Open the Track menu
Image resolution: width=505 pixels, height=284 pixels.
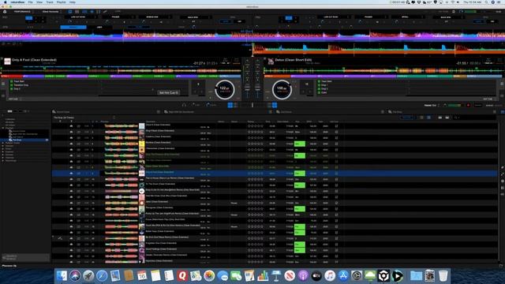point(50,2)
